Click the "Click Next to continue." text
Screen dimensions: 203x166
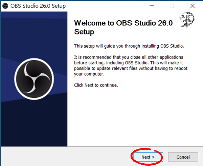(96, 85)
